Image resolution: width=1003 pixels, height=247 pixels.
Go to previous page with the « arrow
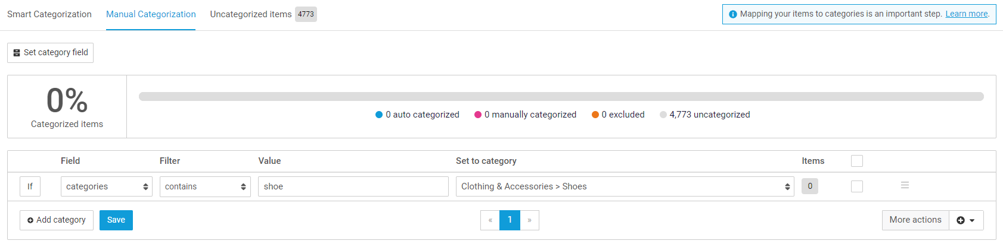[490, 220]
